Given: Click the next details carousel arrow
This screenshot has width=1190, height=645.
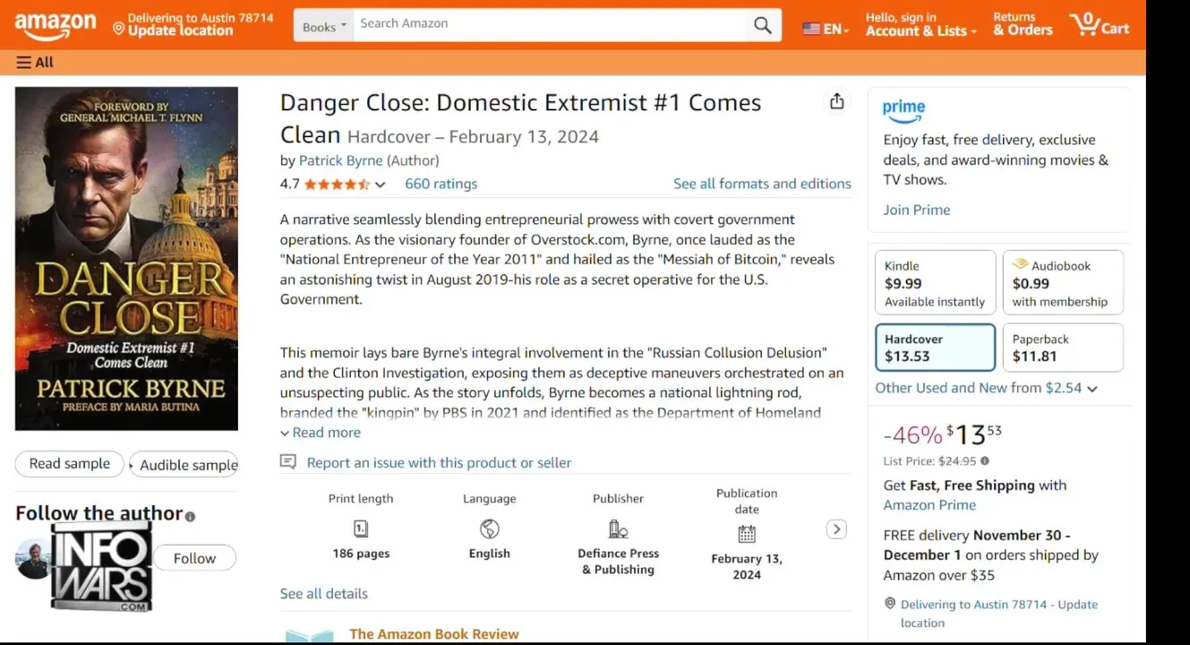Looking at the screenshot, I should (836, 529).
